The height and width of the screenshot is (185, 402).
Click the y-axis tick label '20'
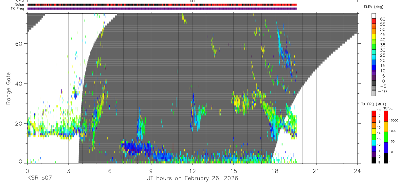[x=19, y=124]
